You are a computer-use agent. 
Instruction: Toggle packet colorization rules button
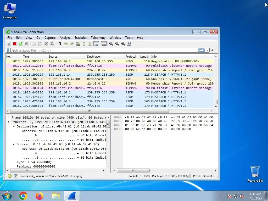(x=104, y=44)
